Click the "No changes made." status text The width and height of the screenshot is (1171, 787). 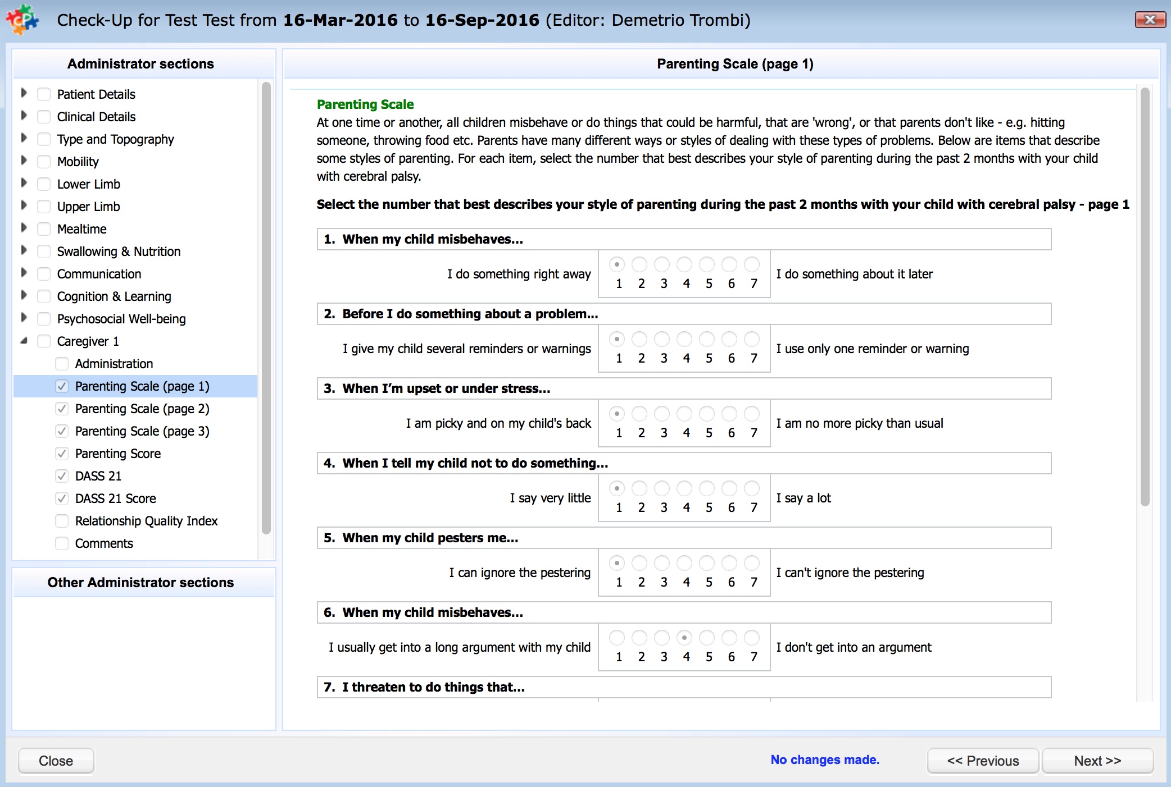click(825, 759)
